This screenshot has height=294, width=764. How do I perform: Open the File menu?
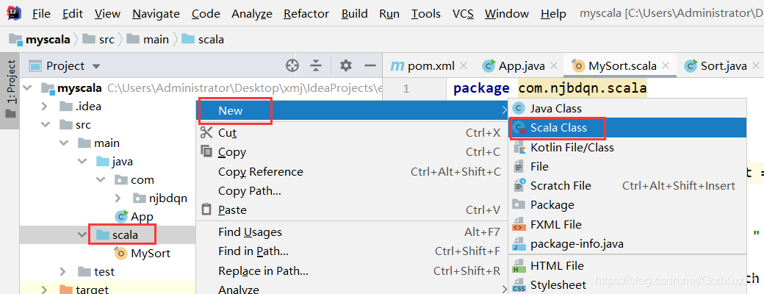click(x=41, y=14)
